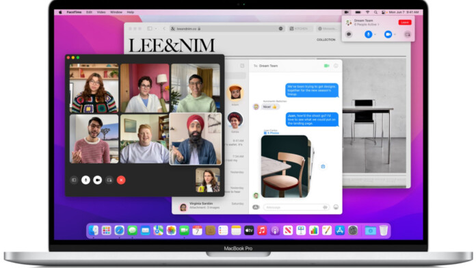Open conversation info icon in Messages

pyautogui.click(x=336, y=66)
